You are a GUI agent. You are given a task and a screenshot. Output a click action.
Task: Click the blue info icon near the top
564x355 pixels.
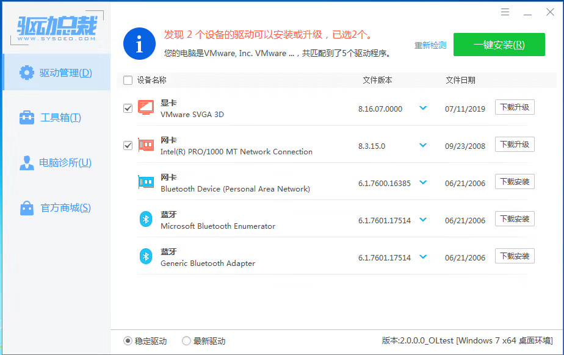(x=139, y=43)
